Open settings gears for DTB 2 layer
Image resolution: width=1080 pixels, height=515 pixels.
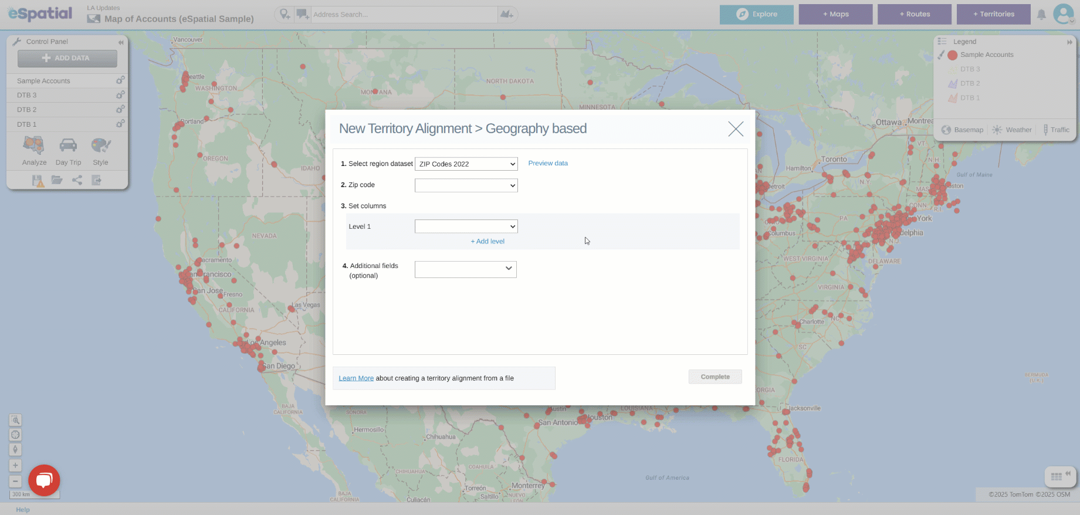point(120,109)
